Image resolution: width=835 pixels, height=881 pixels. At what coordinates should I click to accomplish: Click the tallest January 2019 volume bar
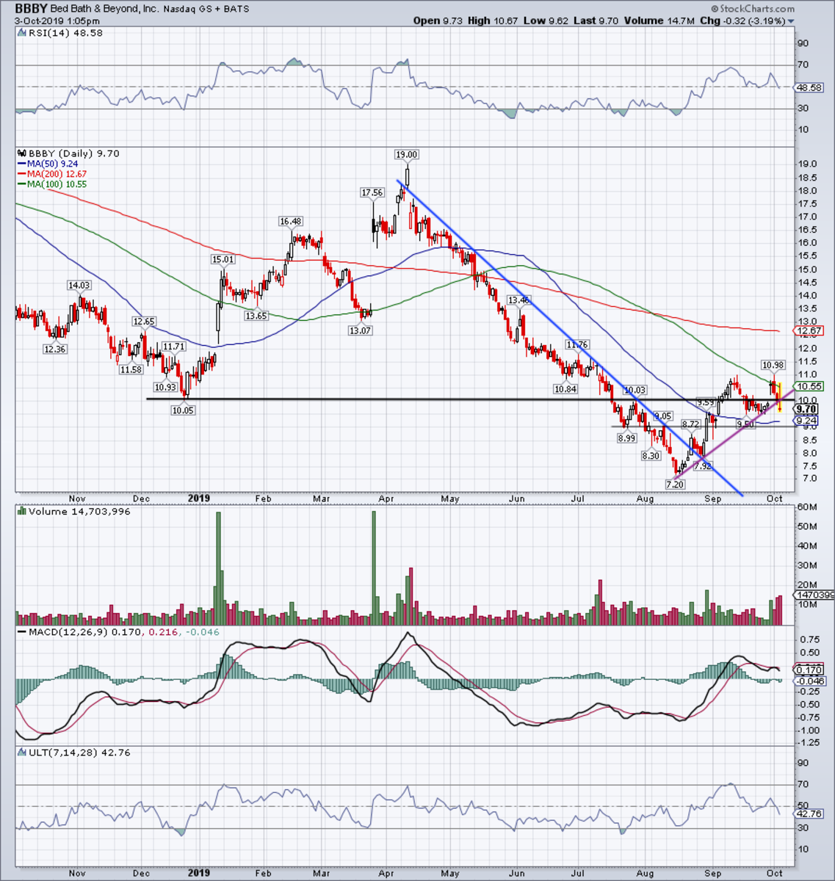click(x=218, y=569)
